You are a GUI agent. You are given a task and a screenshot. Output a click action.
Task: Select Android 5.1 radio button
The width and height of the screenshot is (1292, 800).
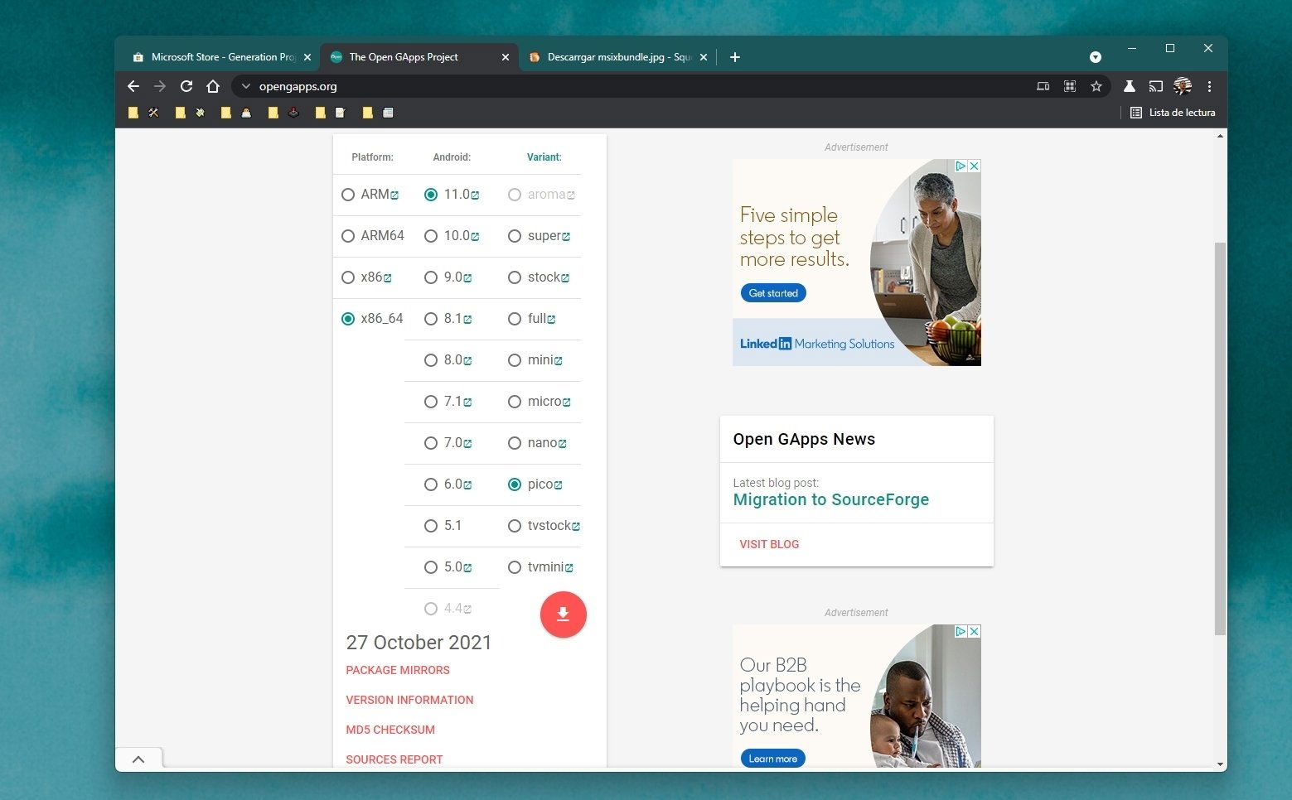431,526
